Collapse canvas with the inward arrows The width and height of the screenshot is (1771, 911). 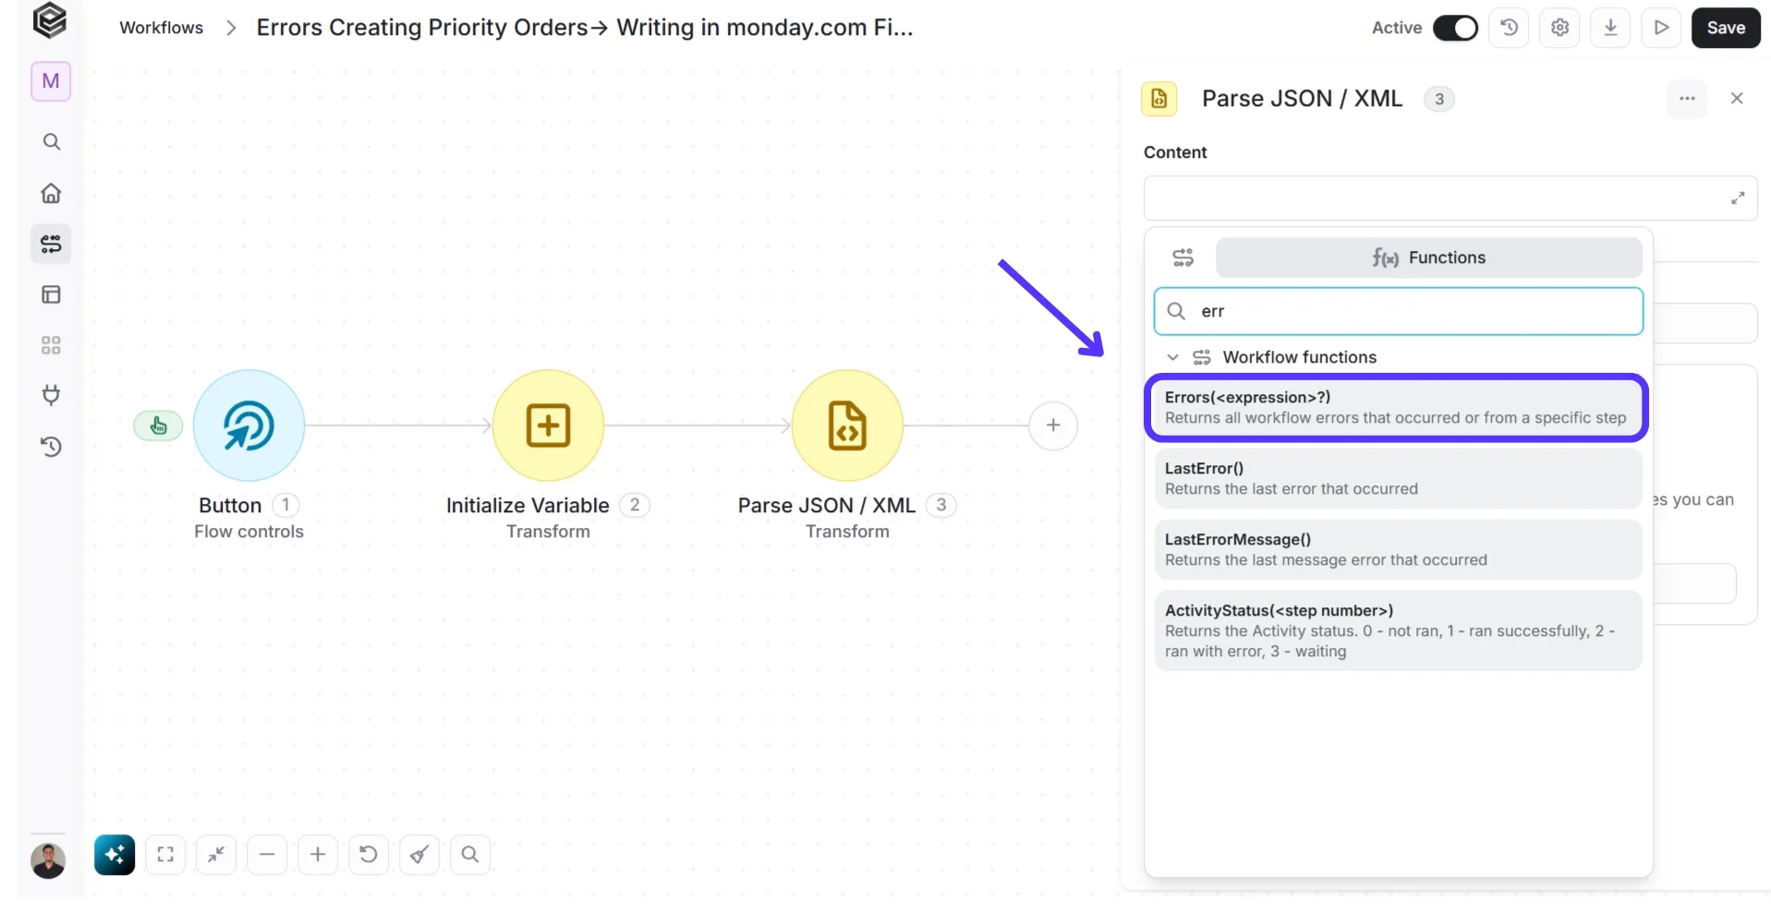coord(216,855)
